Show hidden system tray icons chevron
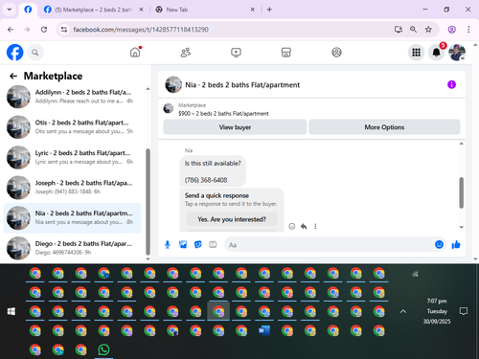This screenshot has width=479, height=359. (403, 311)
